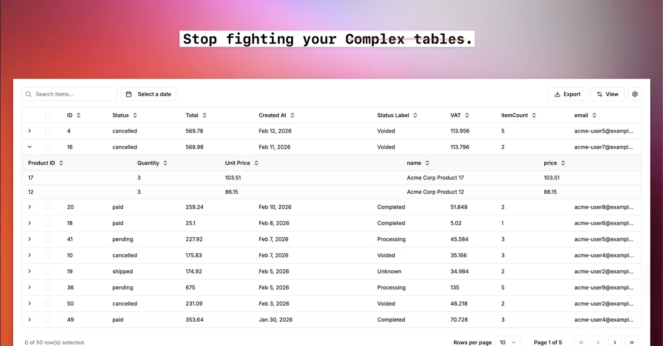Select the checkbox for row ID 20

(48, 207)
